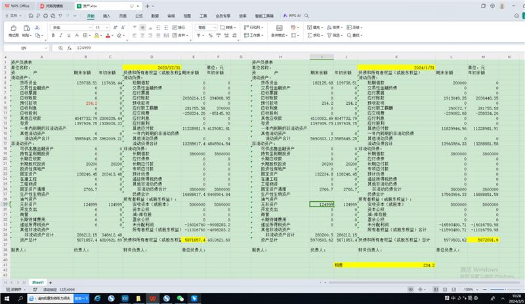Click the yellow fill color swatch

point(96,36)
